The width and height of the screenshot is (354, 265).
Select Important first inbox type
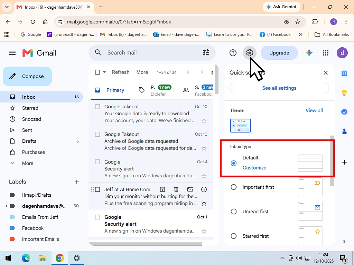[234, 187]
